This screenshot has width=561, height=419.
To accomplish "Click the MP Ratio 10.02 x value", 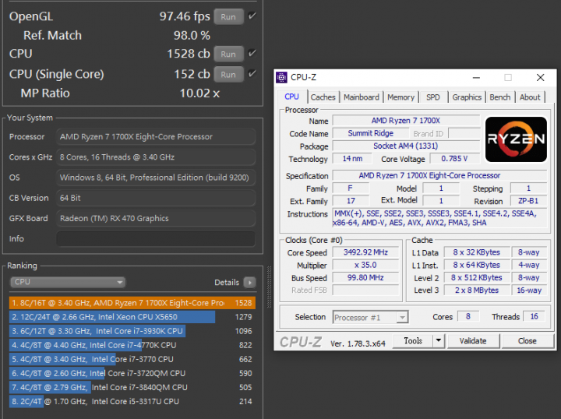I will 199,93.
